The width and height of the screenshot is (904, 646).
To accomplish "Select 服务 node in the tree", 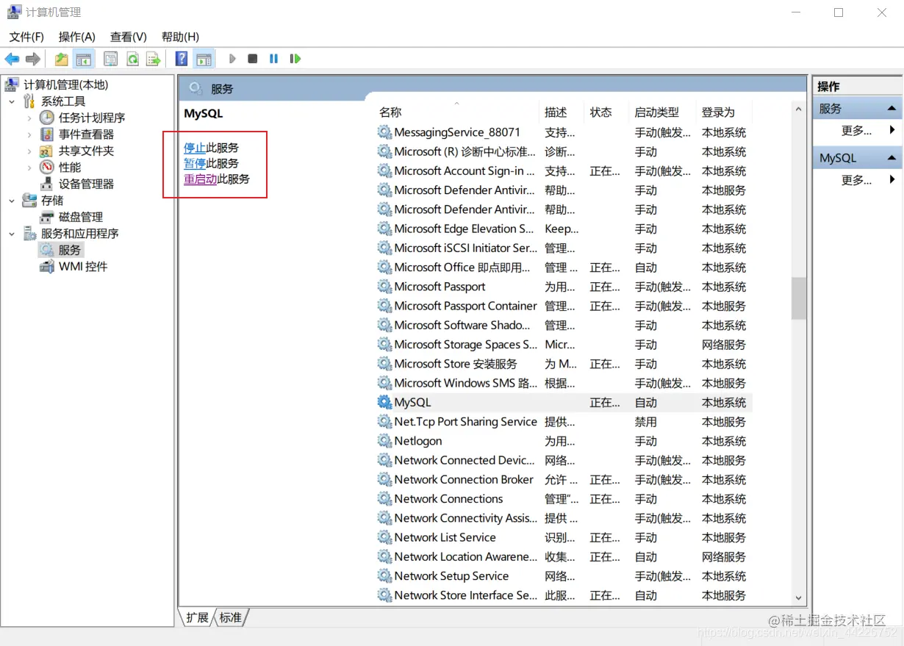I will coord(70,250).
